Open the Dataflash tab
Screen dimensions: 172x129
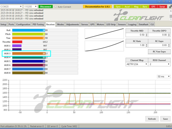144,24
